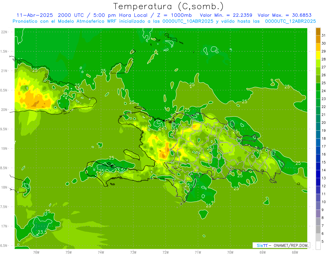This screenshot has width=331, height=256.
Task: Click the "70W" longitude axis label
Action: pyautogui.click(x=230, y=252)
